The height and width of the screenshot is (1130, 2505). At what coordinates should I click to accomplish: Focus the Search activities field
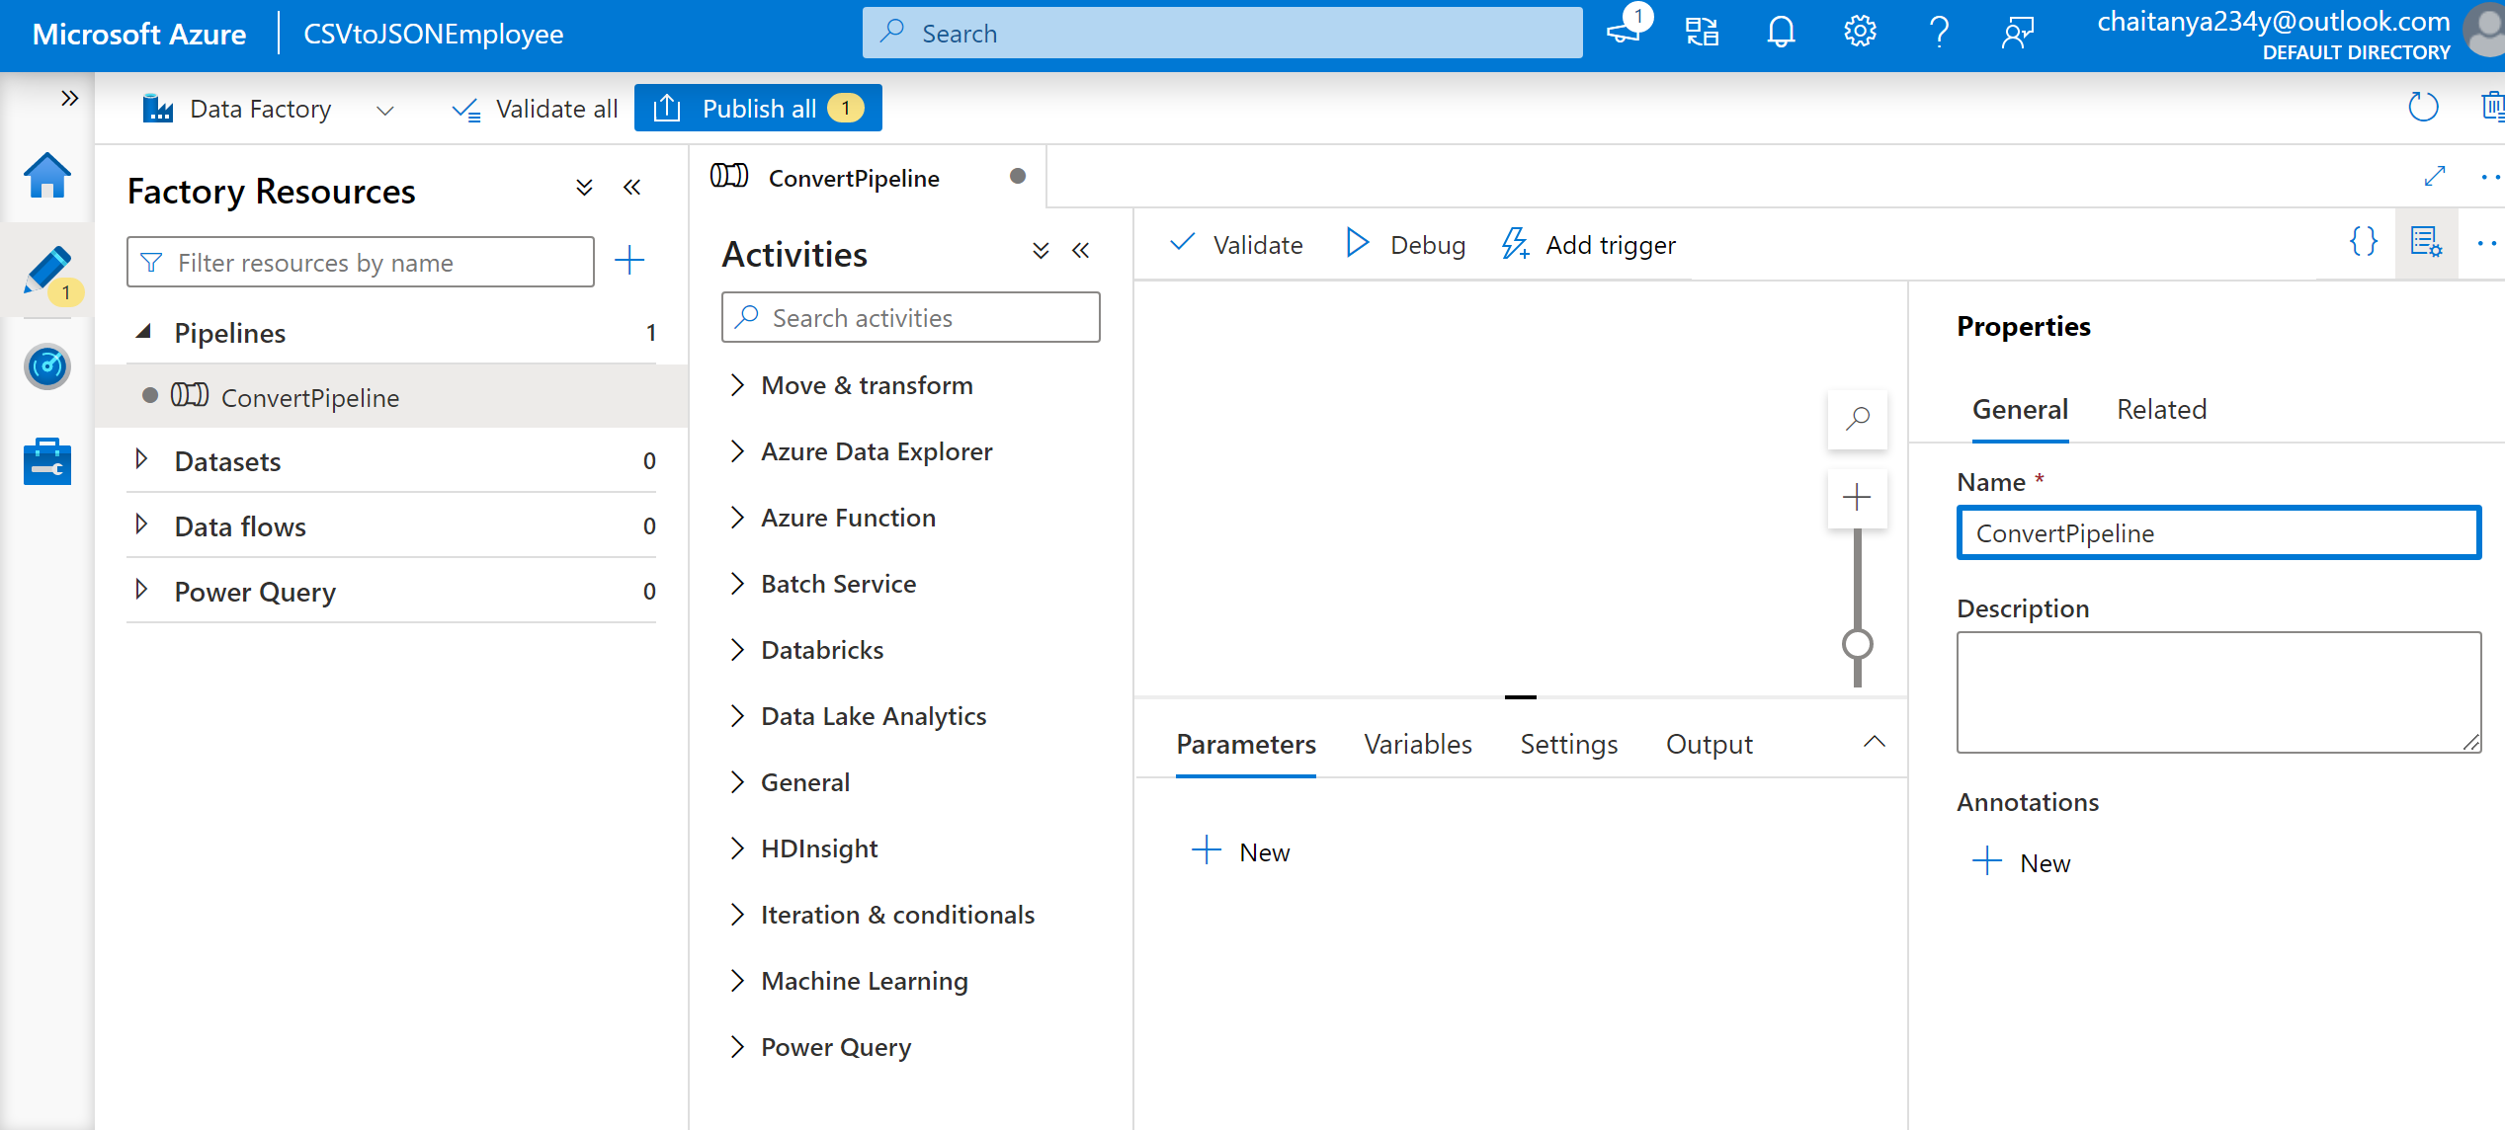pyautogui.click(x=911, y=317)
